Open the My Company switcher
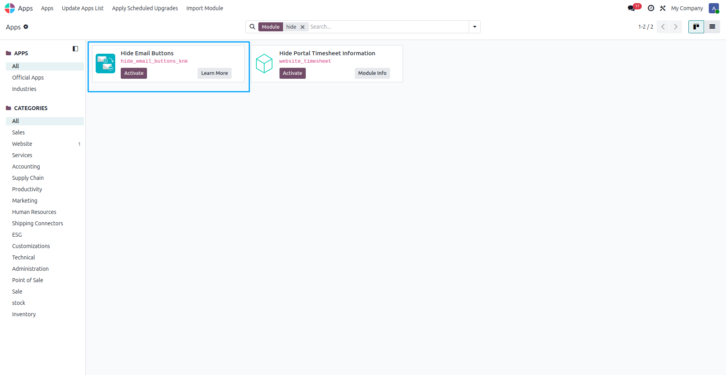Image resolution: width=726 pixels, height=375 pixels. click(687, 8)
